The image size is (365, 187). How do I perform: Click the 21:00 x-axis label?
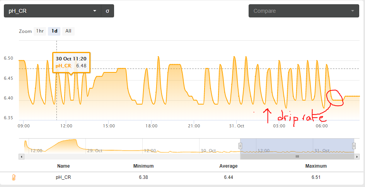[x=194, y=126]
